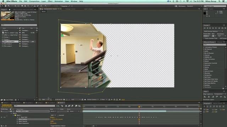Open the Active Camera dropdown
Image resolution: width=227 pixels, height=127 pixels.
click(93, 99)
